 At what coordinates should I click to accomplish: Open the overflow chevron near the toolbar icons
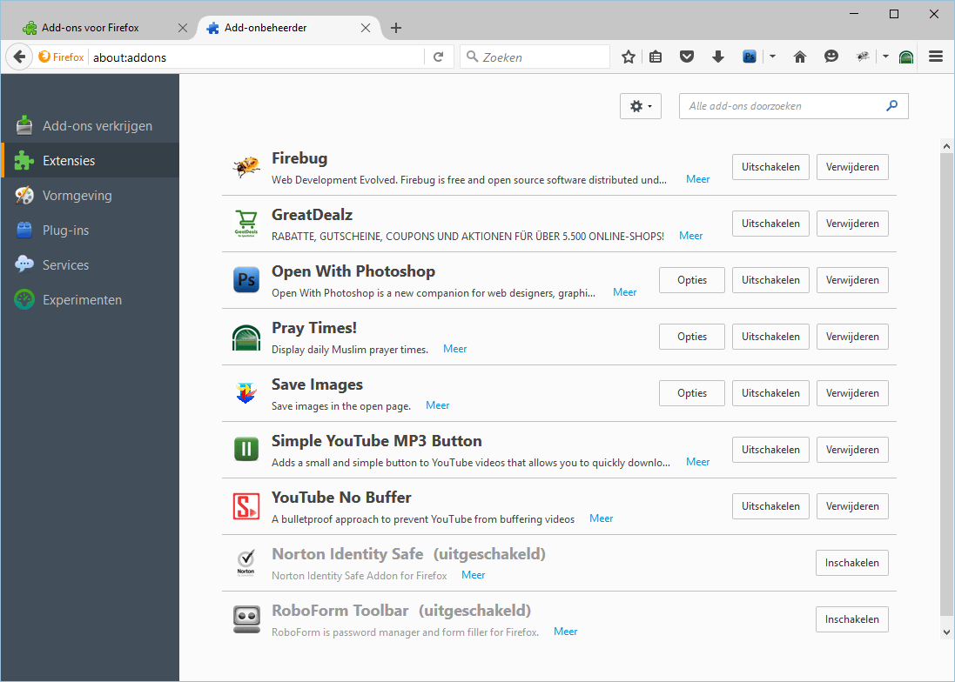click(x=885, y=56)
